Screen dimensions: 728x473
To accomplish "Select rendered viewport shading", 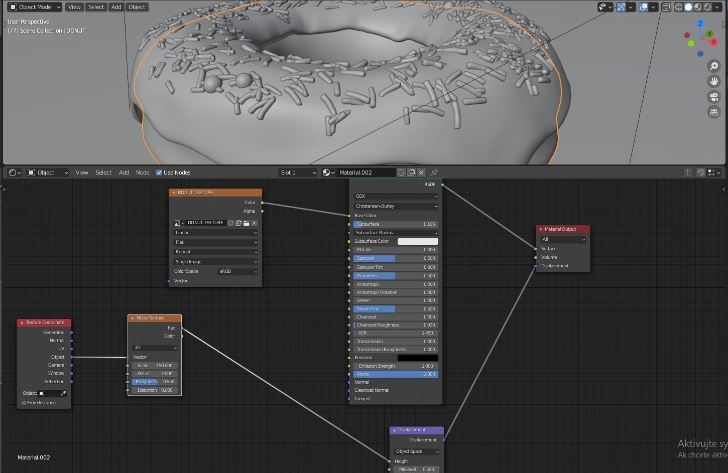I will coord(707,7).
